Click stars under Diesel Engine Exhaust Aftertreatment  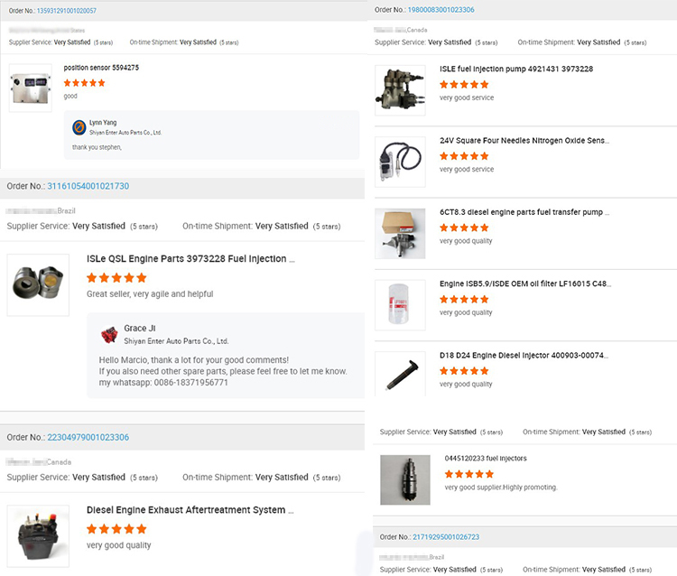(116, 529)
